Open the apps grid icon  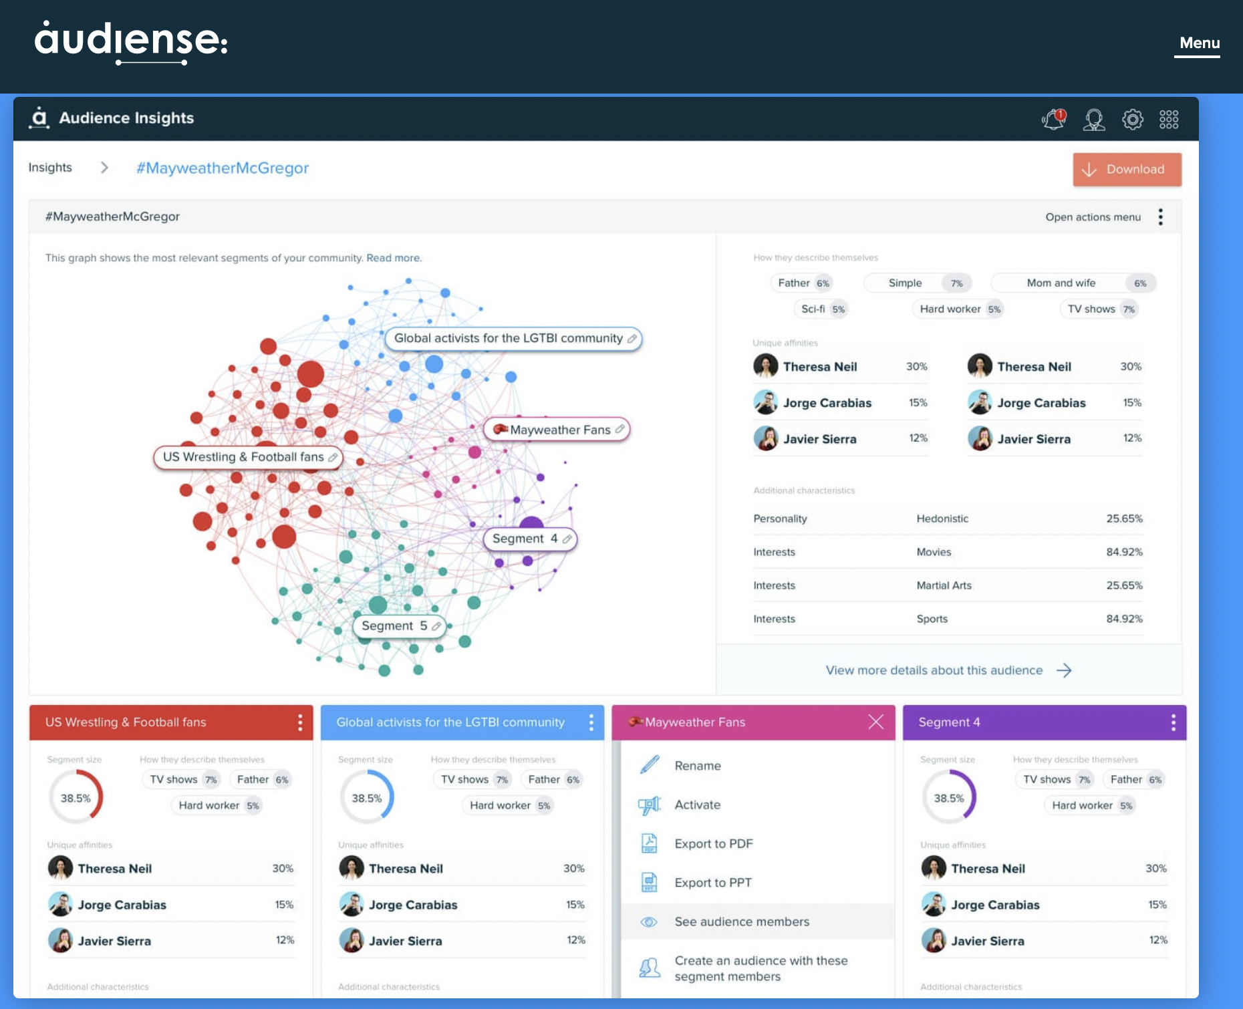point(1169,120)
